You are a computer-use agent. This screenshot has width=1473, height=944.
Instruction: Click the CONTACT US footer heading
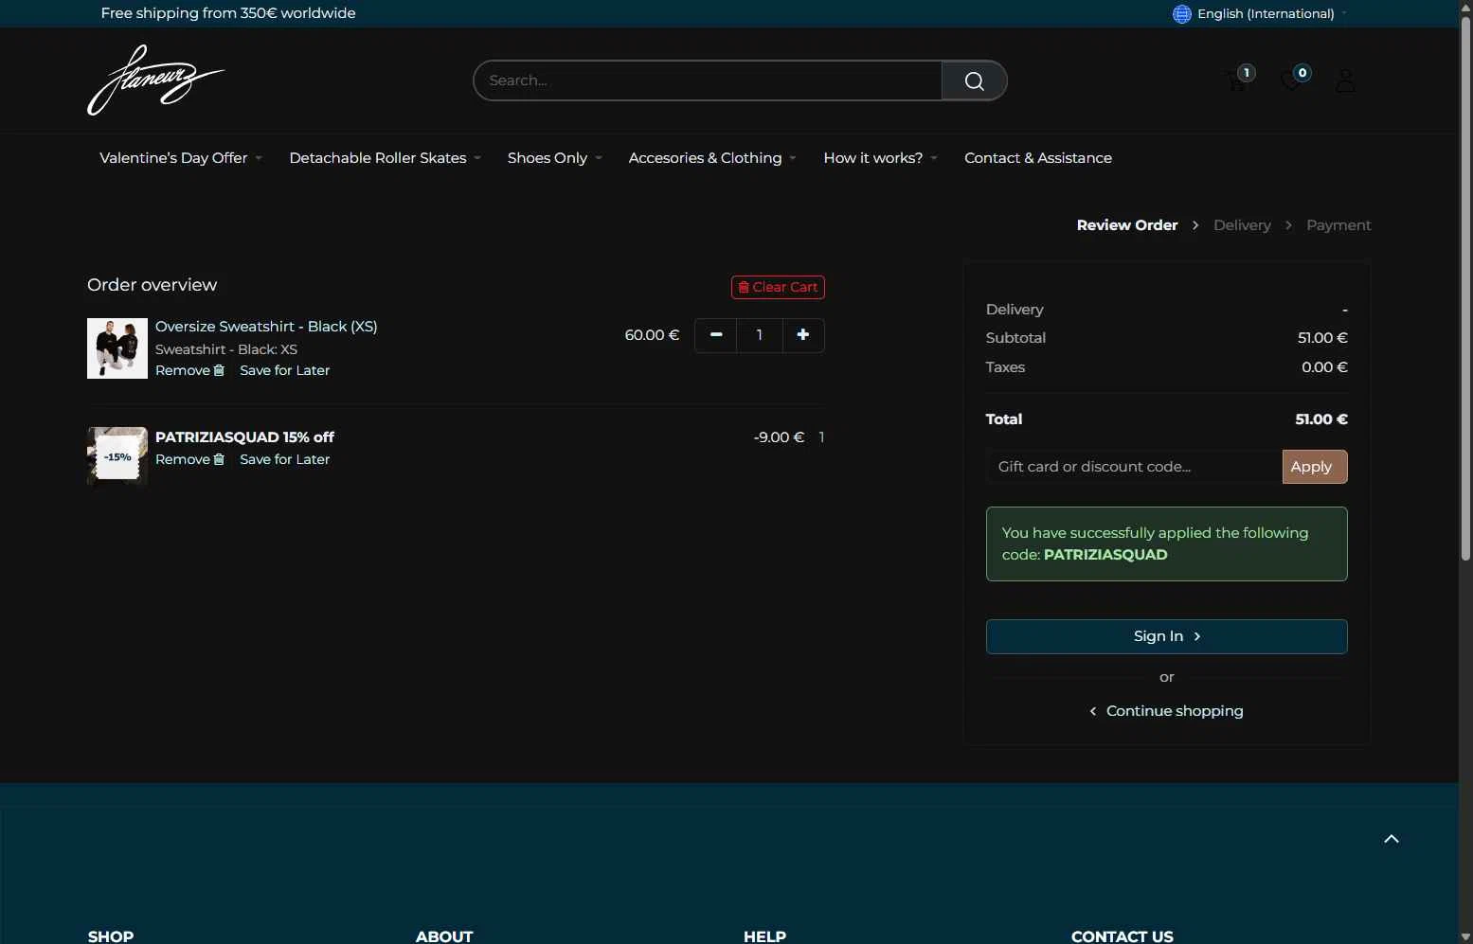tap(1123, 936)
